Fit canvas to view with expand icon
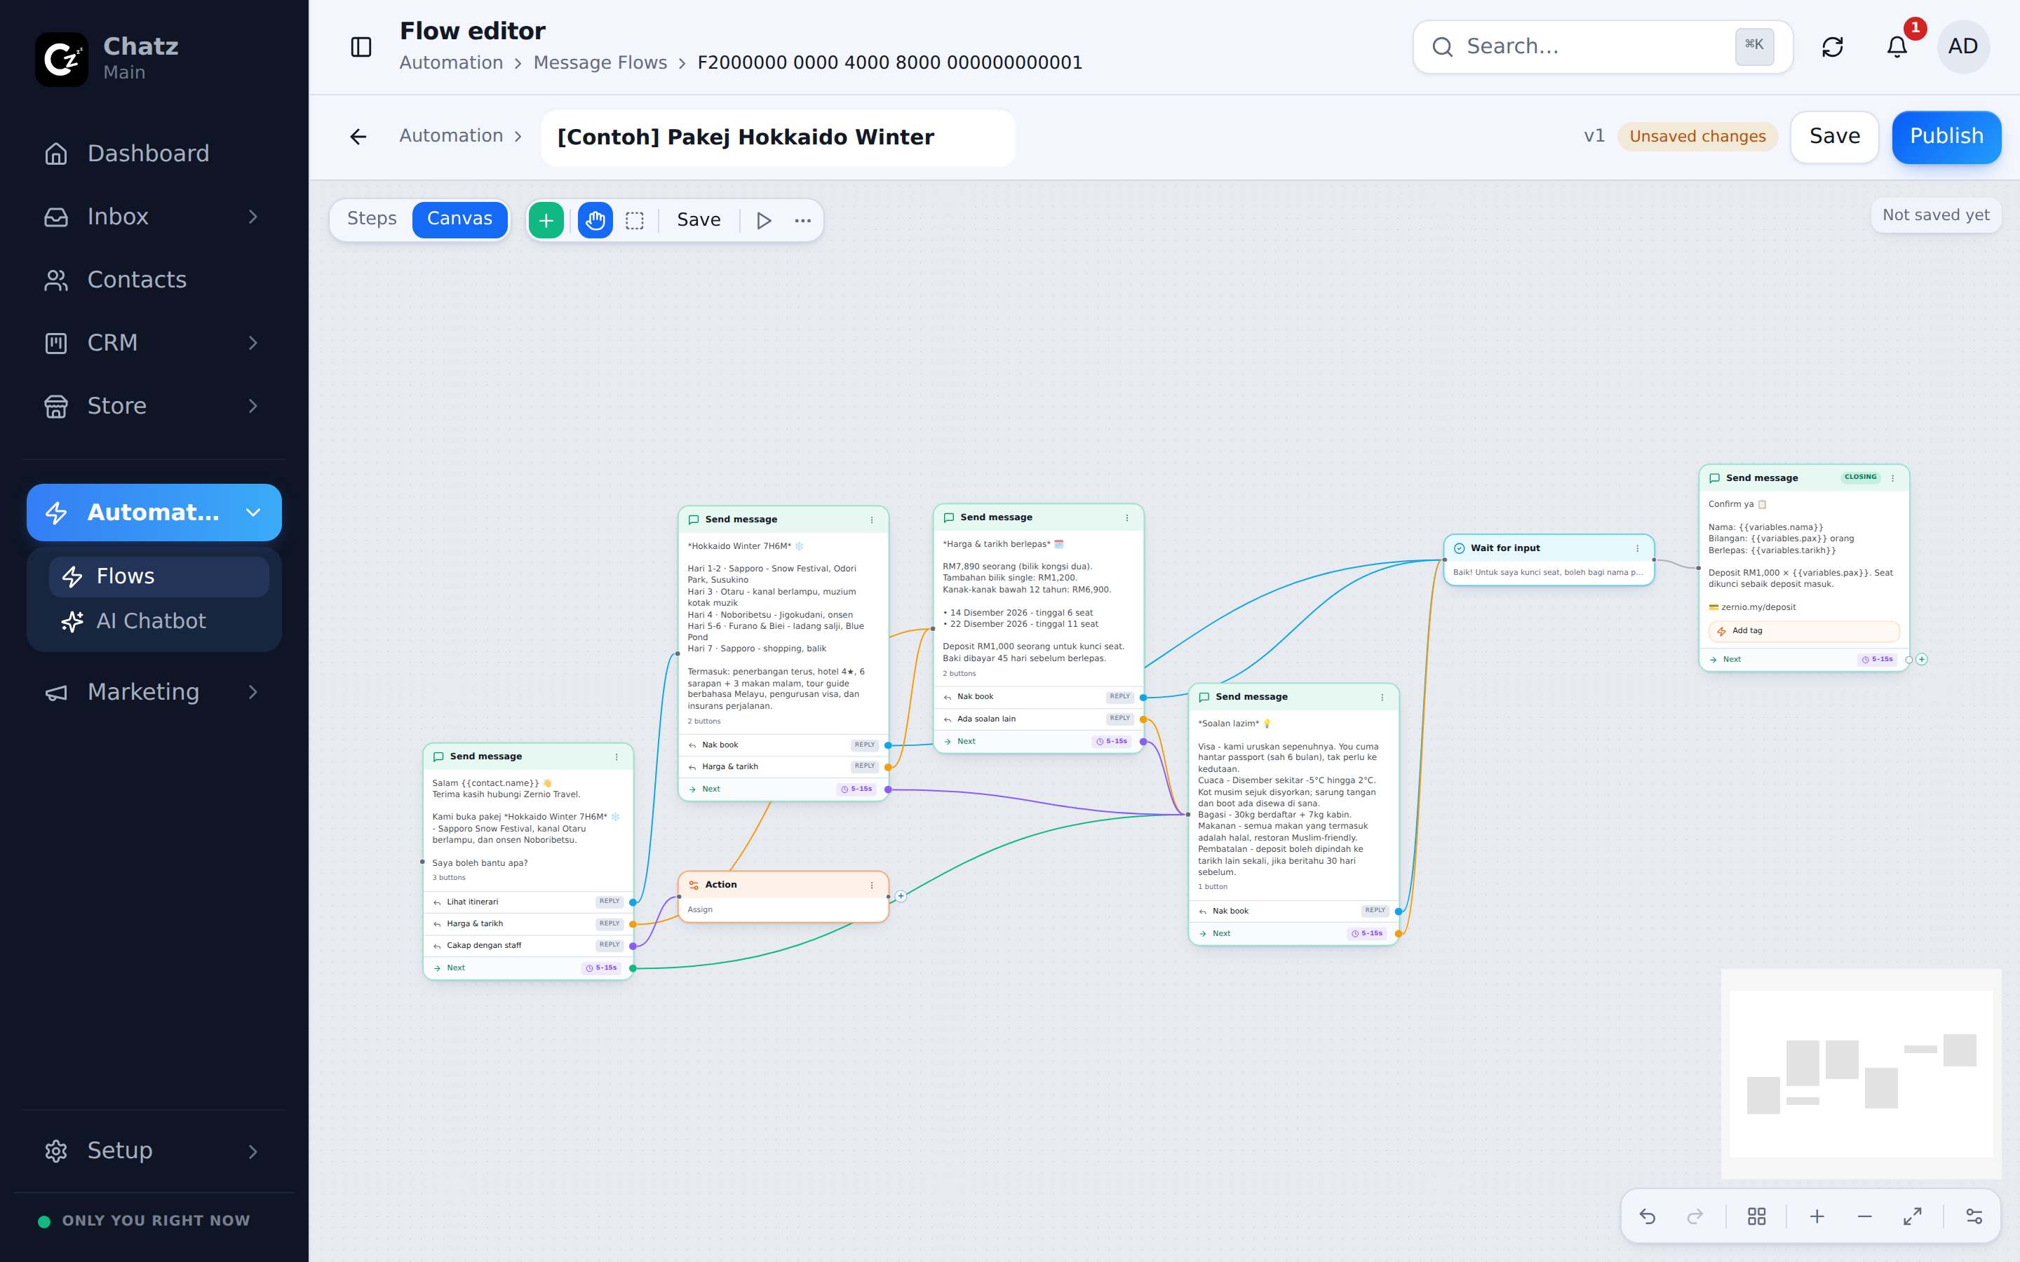The height and width of the screenshot is (1262, 2020). (1912, 1216)
